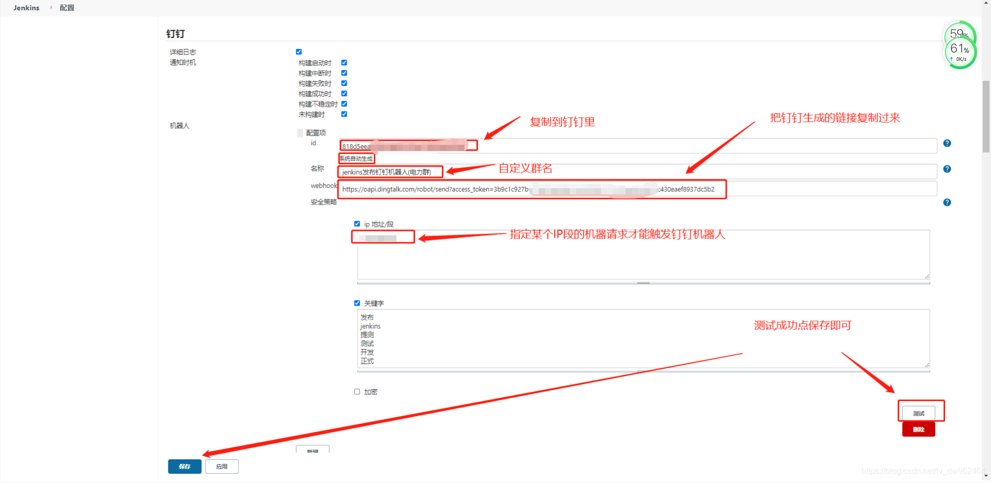Click keyword line "提测" in textarea
The width and height of the screenshot is (991, 483).
367,335
